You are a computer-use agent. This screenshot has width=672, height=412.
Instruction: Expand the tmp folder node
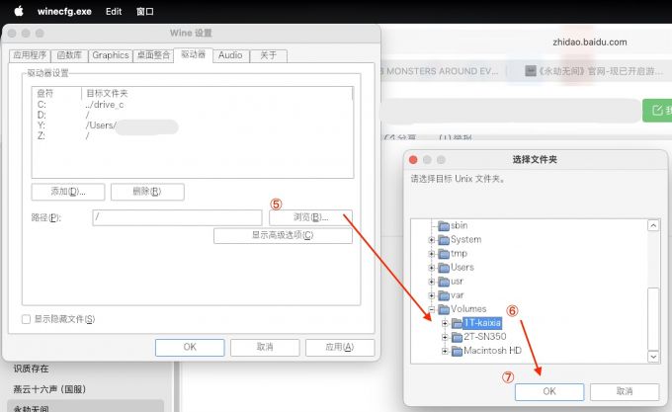pos(432,254)
